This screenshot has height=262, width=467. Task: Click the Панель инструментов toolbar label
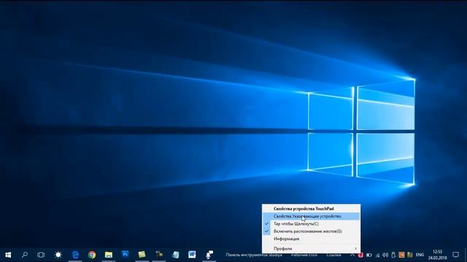254,255
